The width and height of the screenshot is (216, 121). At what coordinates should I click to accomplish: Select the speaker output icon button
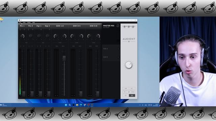coord(126,95)
